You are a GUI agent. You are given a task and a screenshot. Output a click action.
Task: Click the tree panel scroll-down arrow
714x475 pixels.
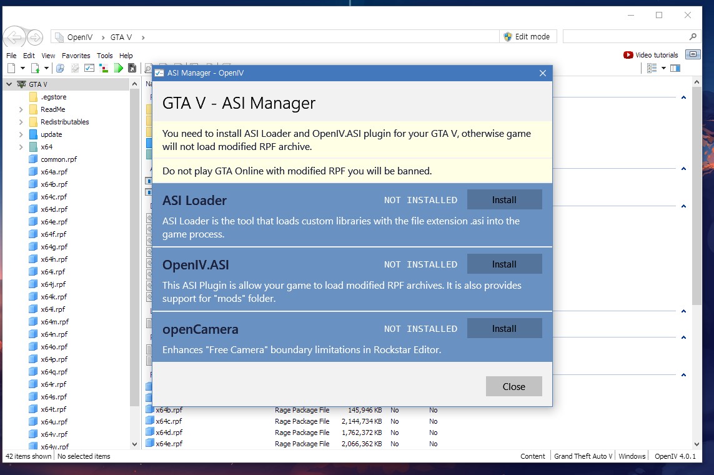tap(134, 444)
